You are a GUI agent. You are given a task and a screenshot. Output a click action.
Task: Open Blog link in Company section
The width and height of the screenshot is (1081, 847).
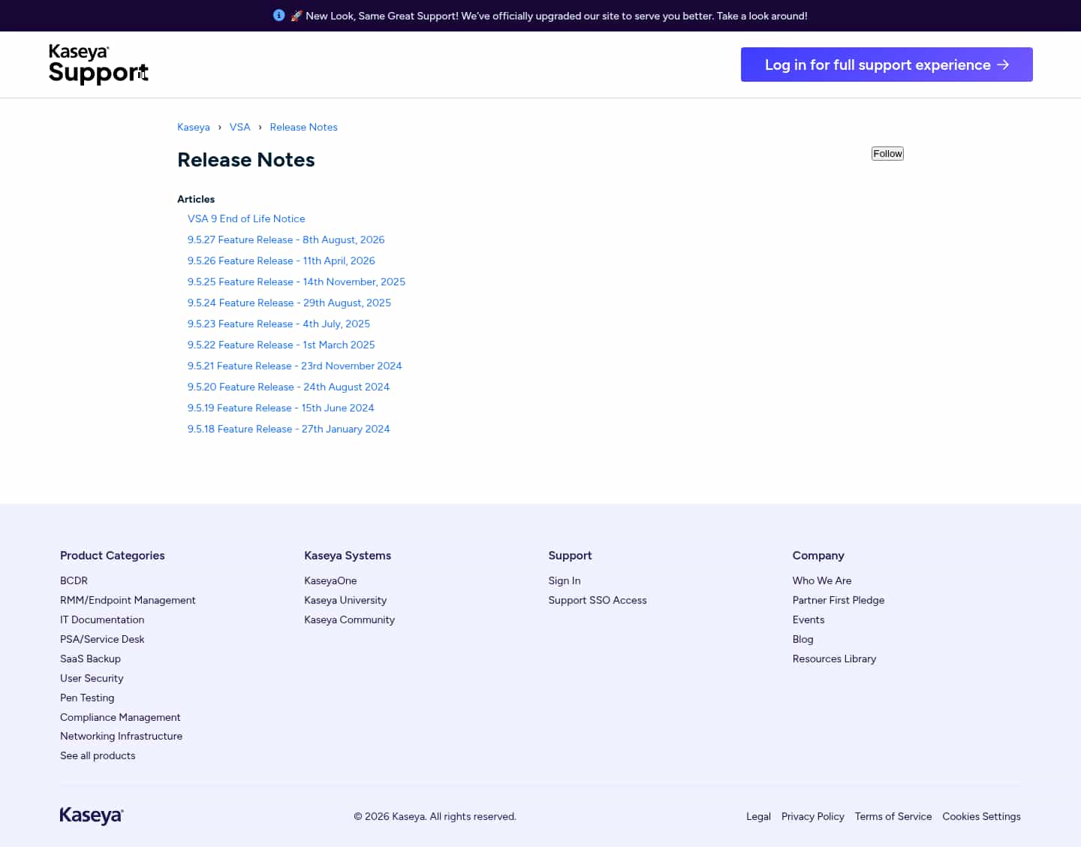(x=803, y=639)
